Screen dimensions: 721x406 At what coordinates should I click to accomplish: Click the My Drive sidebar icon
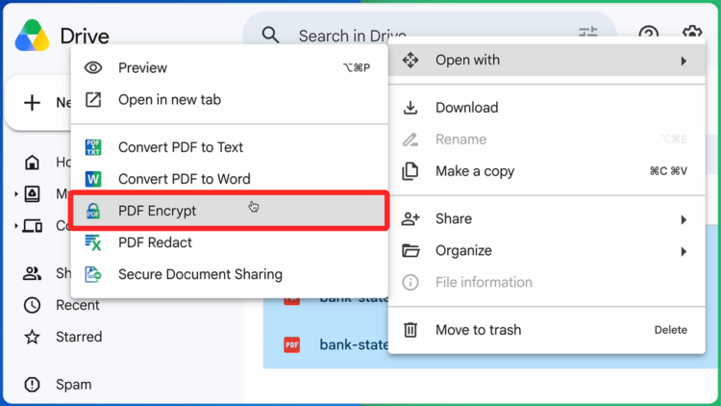click(32, 193)
